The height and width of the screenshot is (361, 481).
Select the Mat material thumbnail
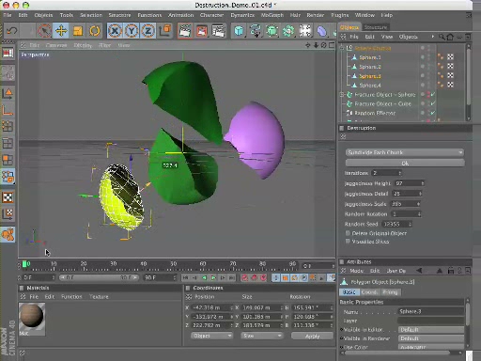[32, 317]
